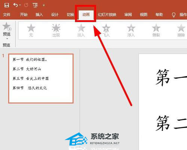The width and height of the screenshot is (187, 150).
Task: Select the 浮入 animation effect
Action: (131, 30)
